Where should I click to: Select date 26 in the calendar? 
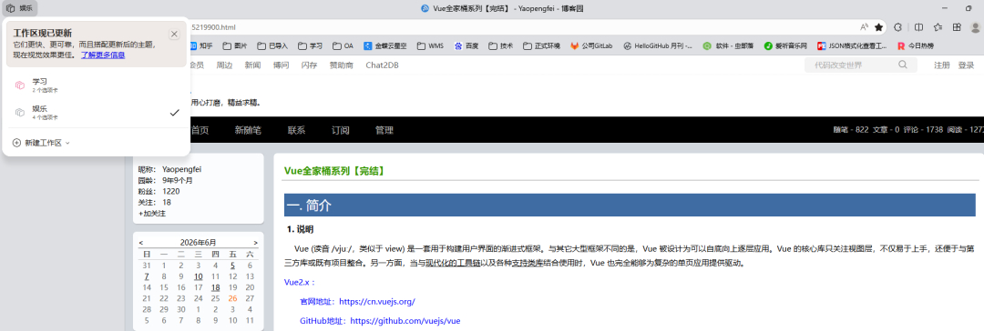(x=233, y=298)
